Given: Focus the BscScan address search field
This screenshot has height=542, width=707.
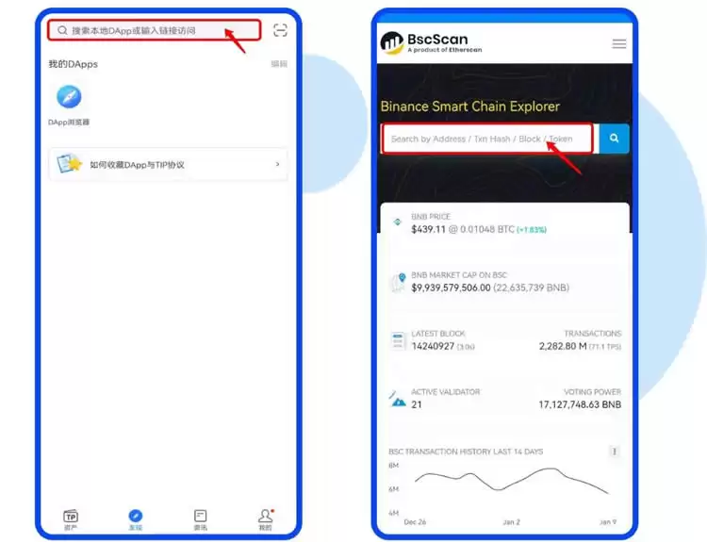Looking at the screenshot, I should [x=487, y=139].
